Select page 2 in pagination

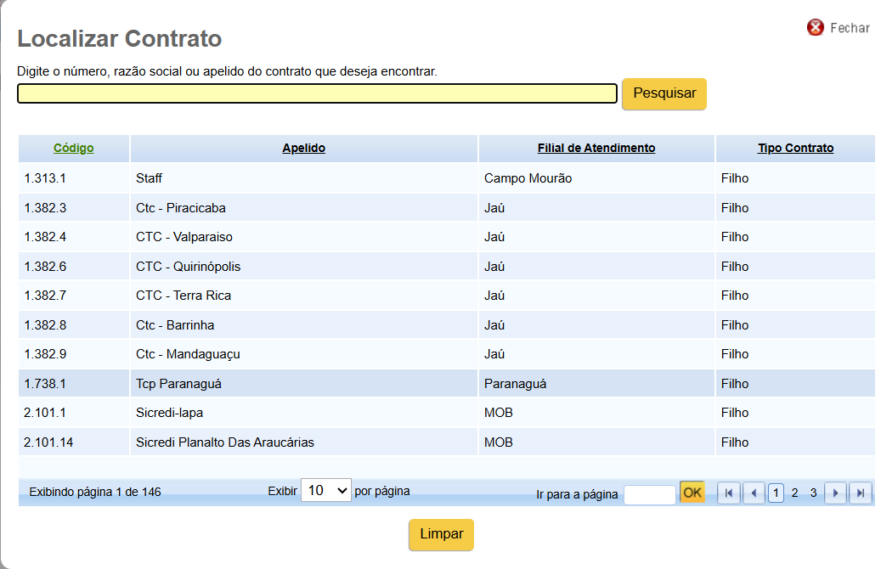(x=794, y=493)
